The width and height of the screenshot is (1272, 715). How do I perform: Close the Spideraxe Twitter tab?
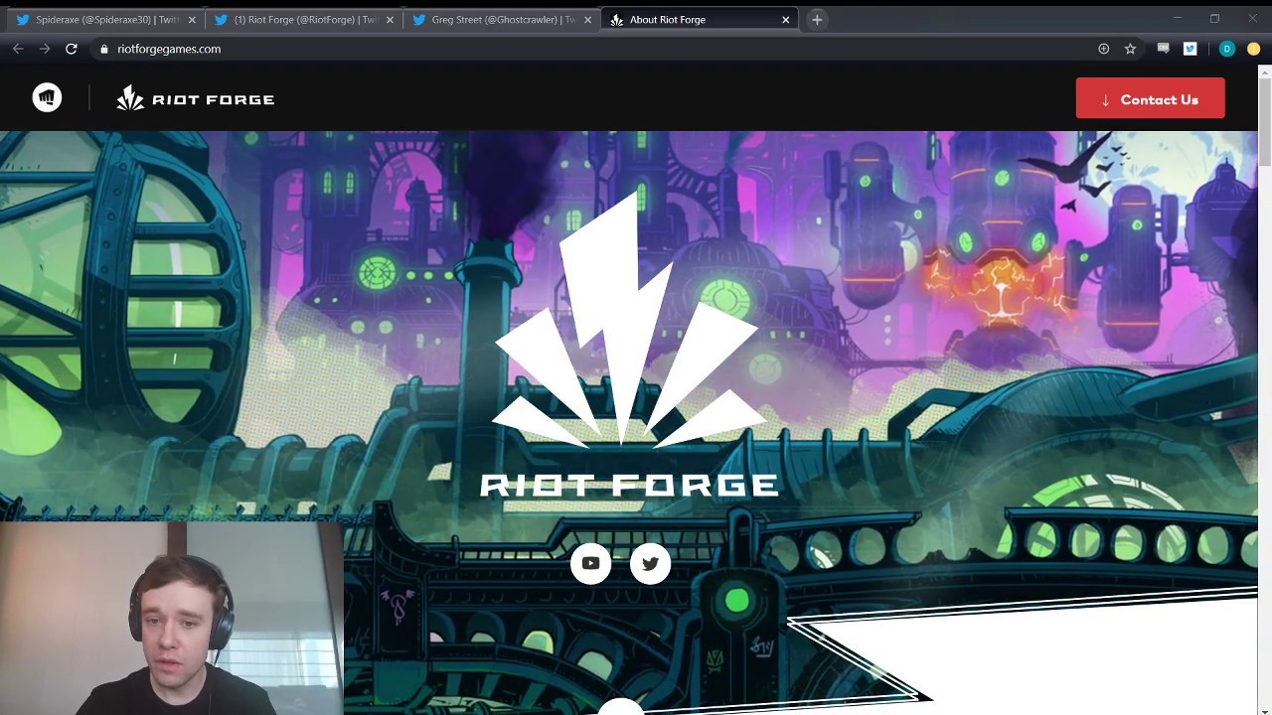coord(192,20)
